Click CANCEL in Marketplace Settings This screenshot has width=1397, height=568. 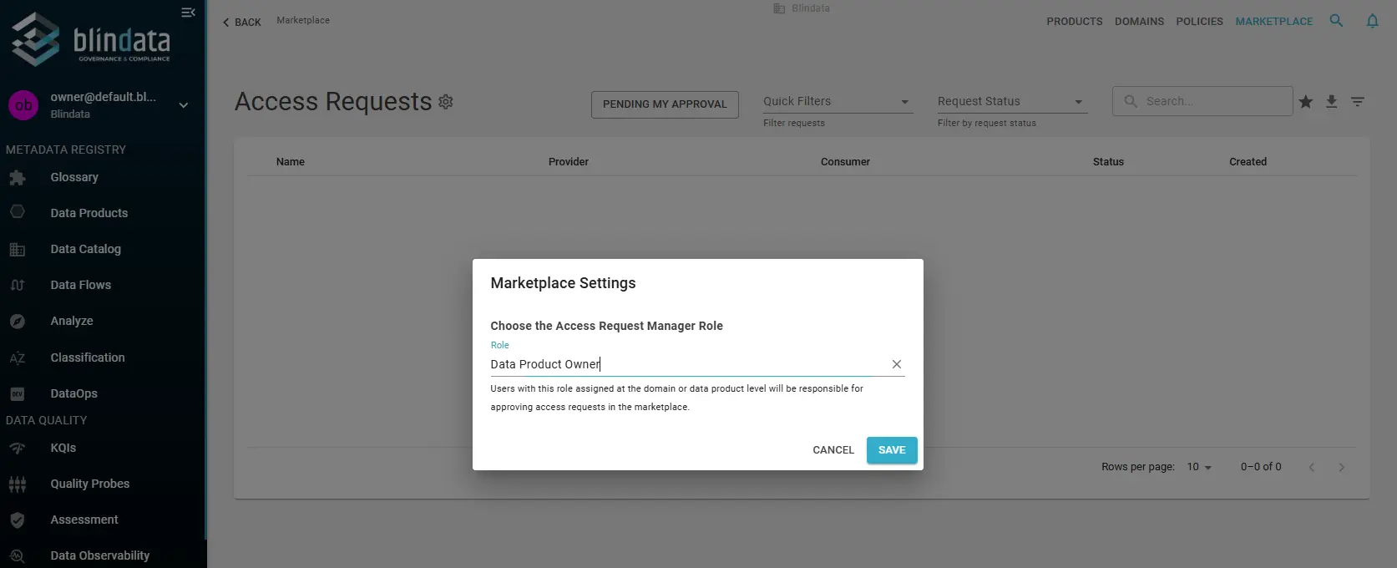(833, 450)
